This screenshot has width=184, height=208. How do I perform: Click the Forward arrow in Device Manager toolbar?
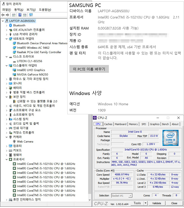(7, 15)
